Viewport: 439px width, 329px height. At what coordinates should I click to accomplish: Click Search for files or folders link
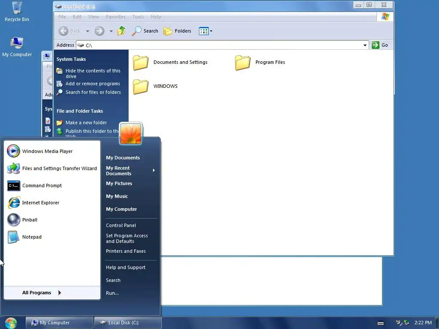tap(89, 92)
